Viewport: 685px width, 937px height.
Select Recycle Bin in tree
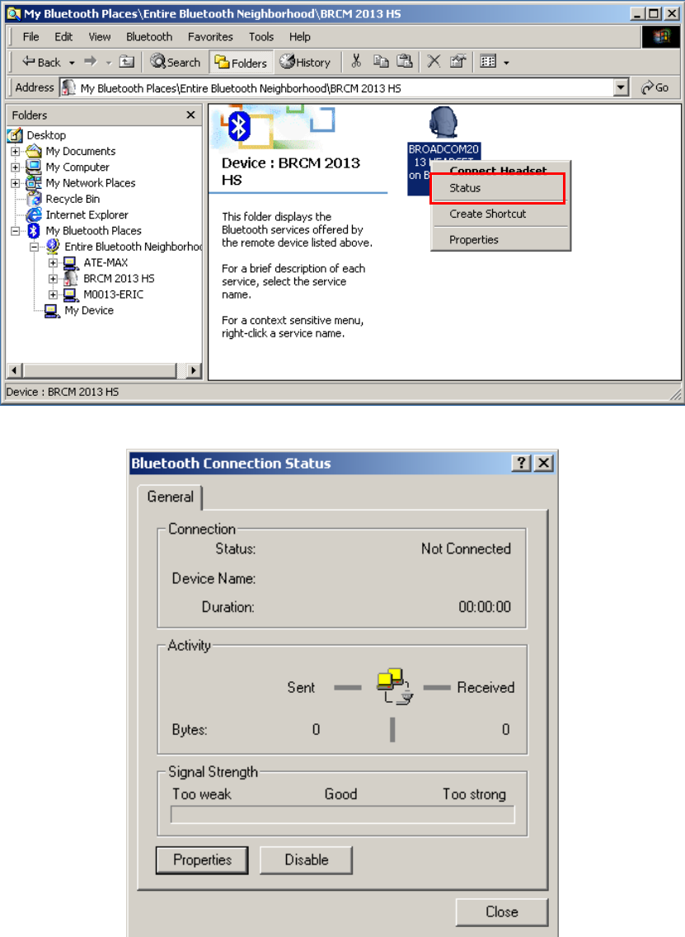click(73, 199)
